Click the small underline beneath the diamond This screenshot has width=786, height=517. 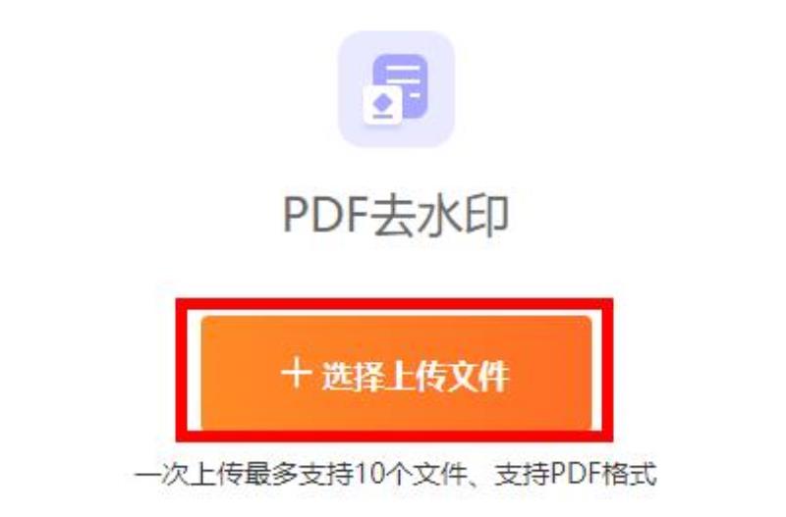[383, 116]
